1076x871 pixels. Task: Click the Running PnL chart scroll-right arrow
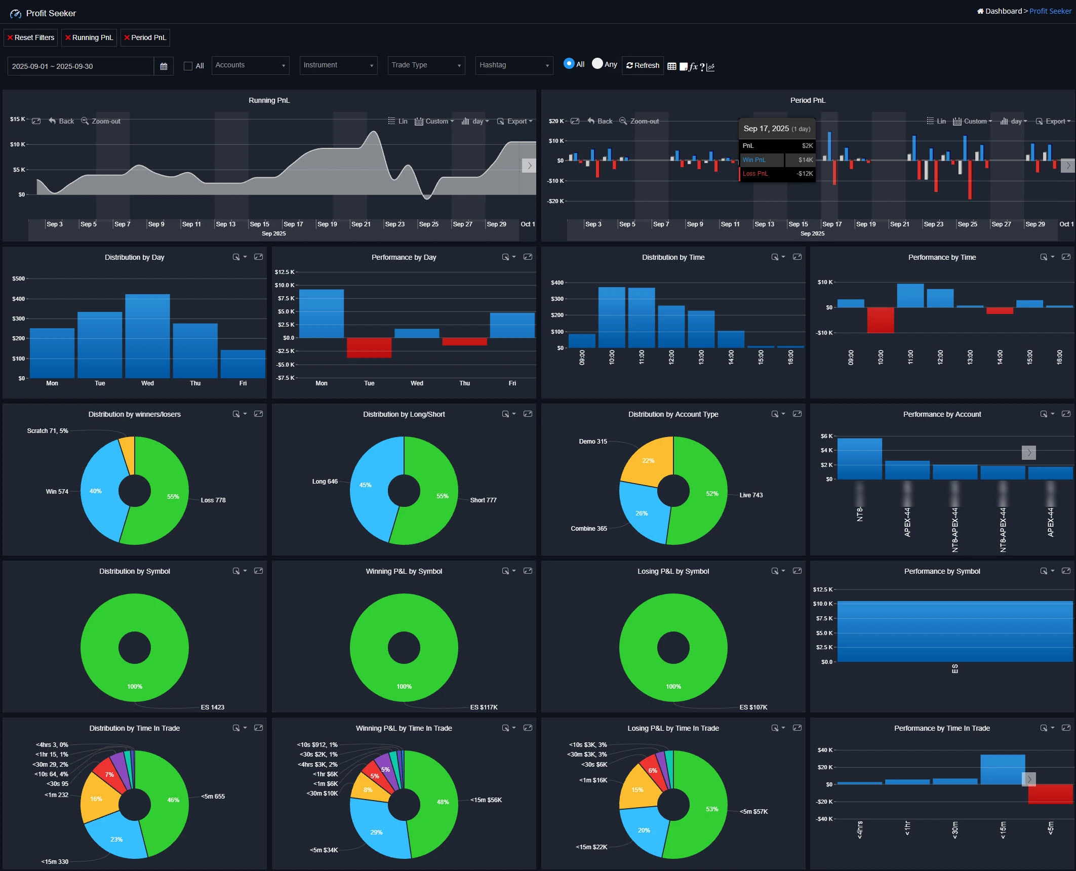(529, 166)
